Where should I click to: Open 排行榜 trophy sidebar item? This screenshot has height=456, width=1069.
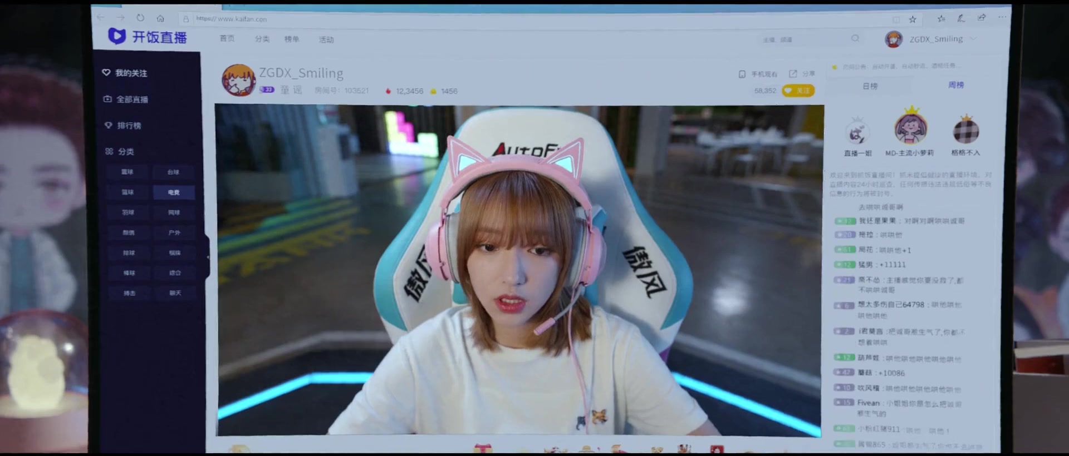click(x=123, y=125)
